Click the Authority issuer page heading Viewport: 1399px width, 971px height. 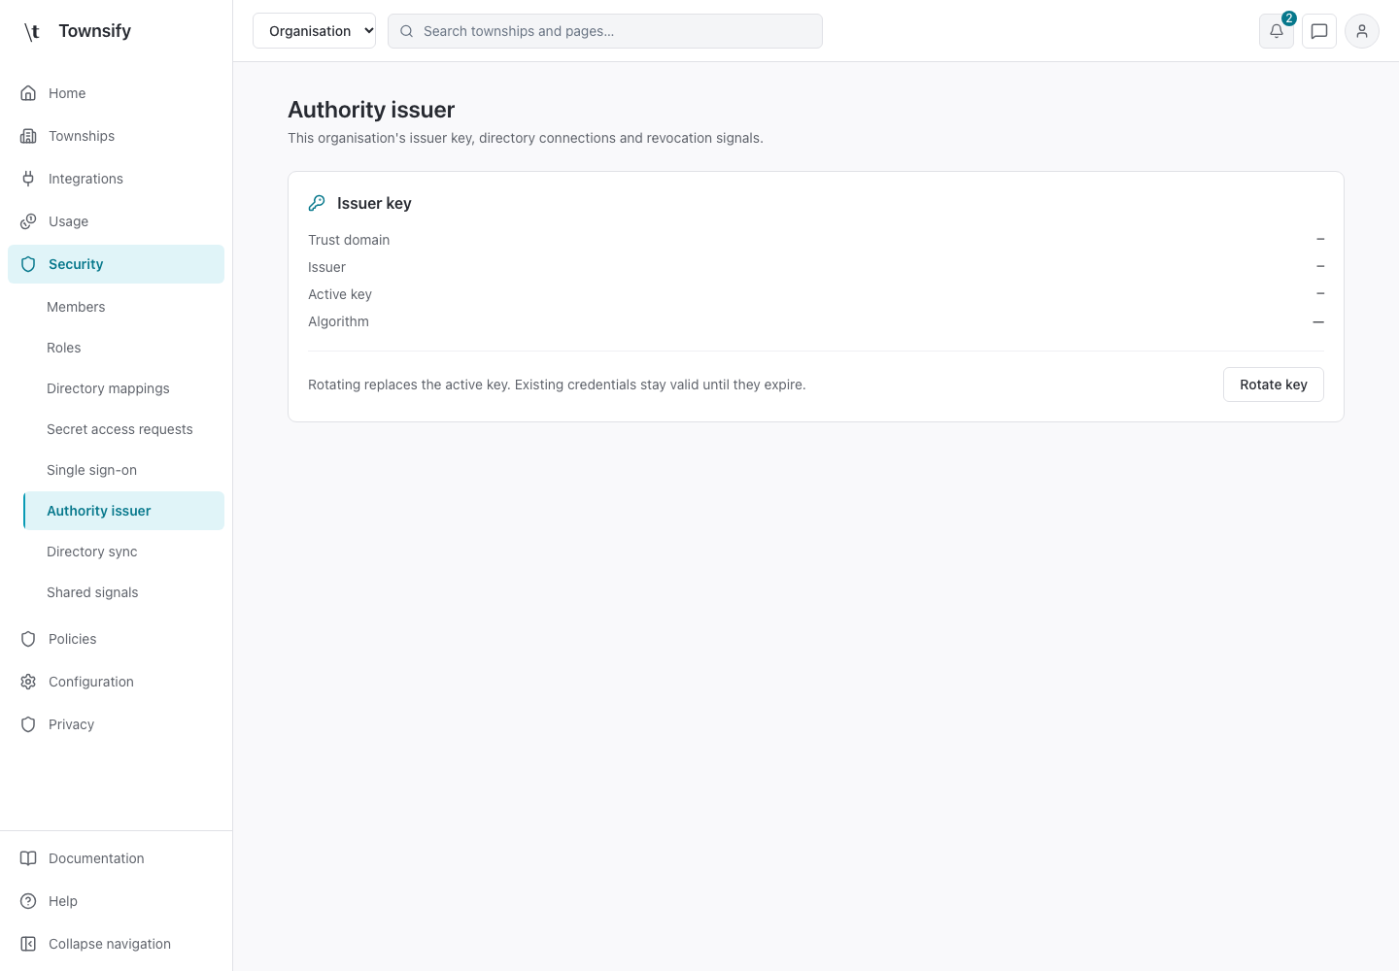pyautogui.click(x=371, y=110)
